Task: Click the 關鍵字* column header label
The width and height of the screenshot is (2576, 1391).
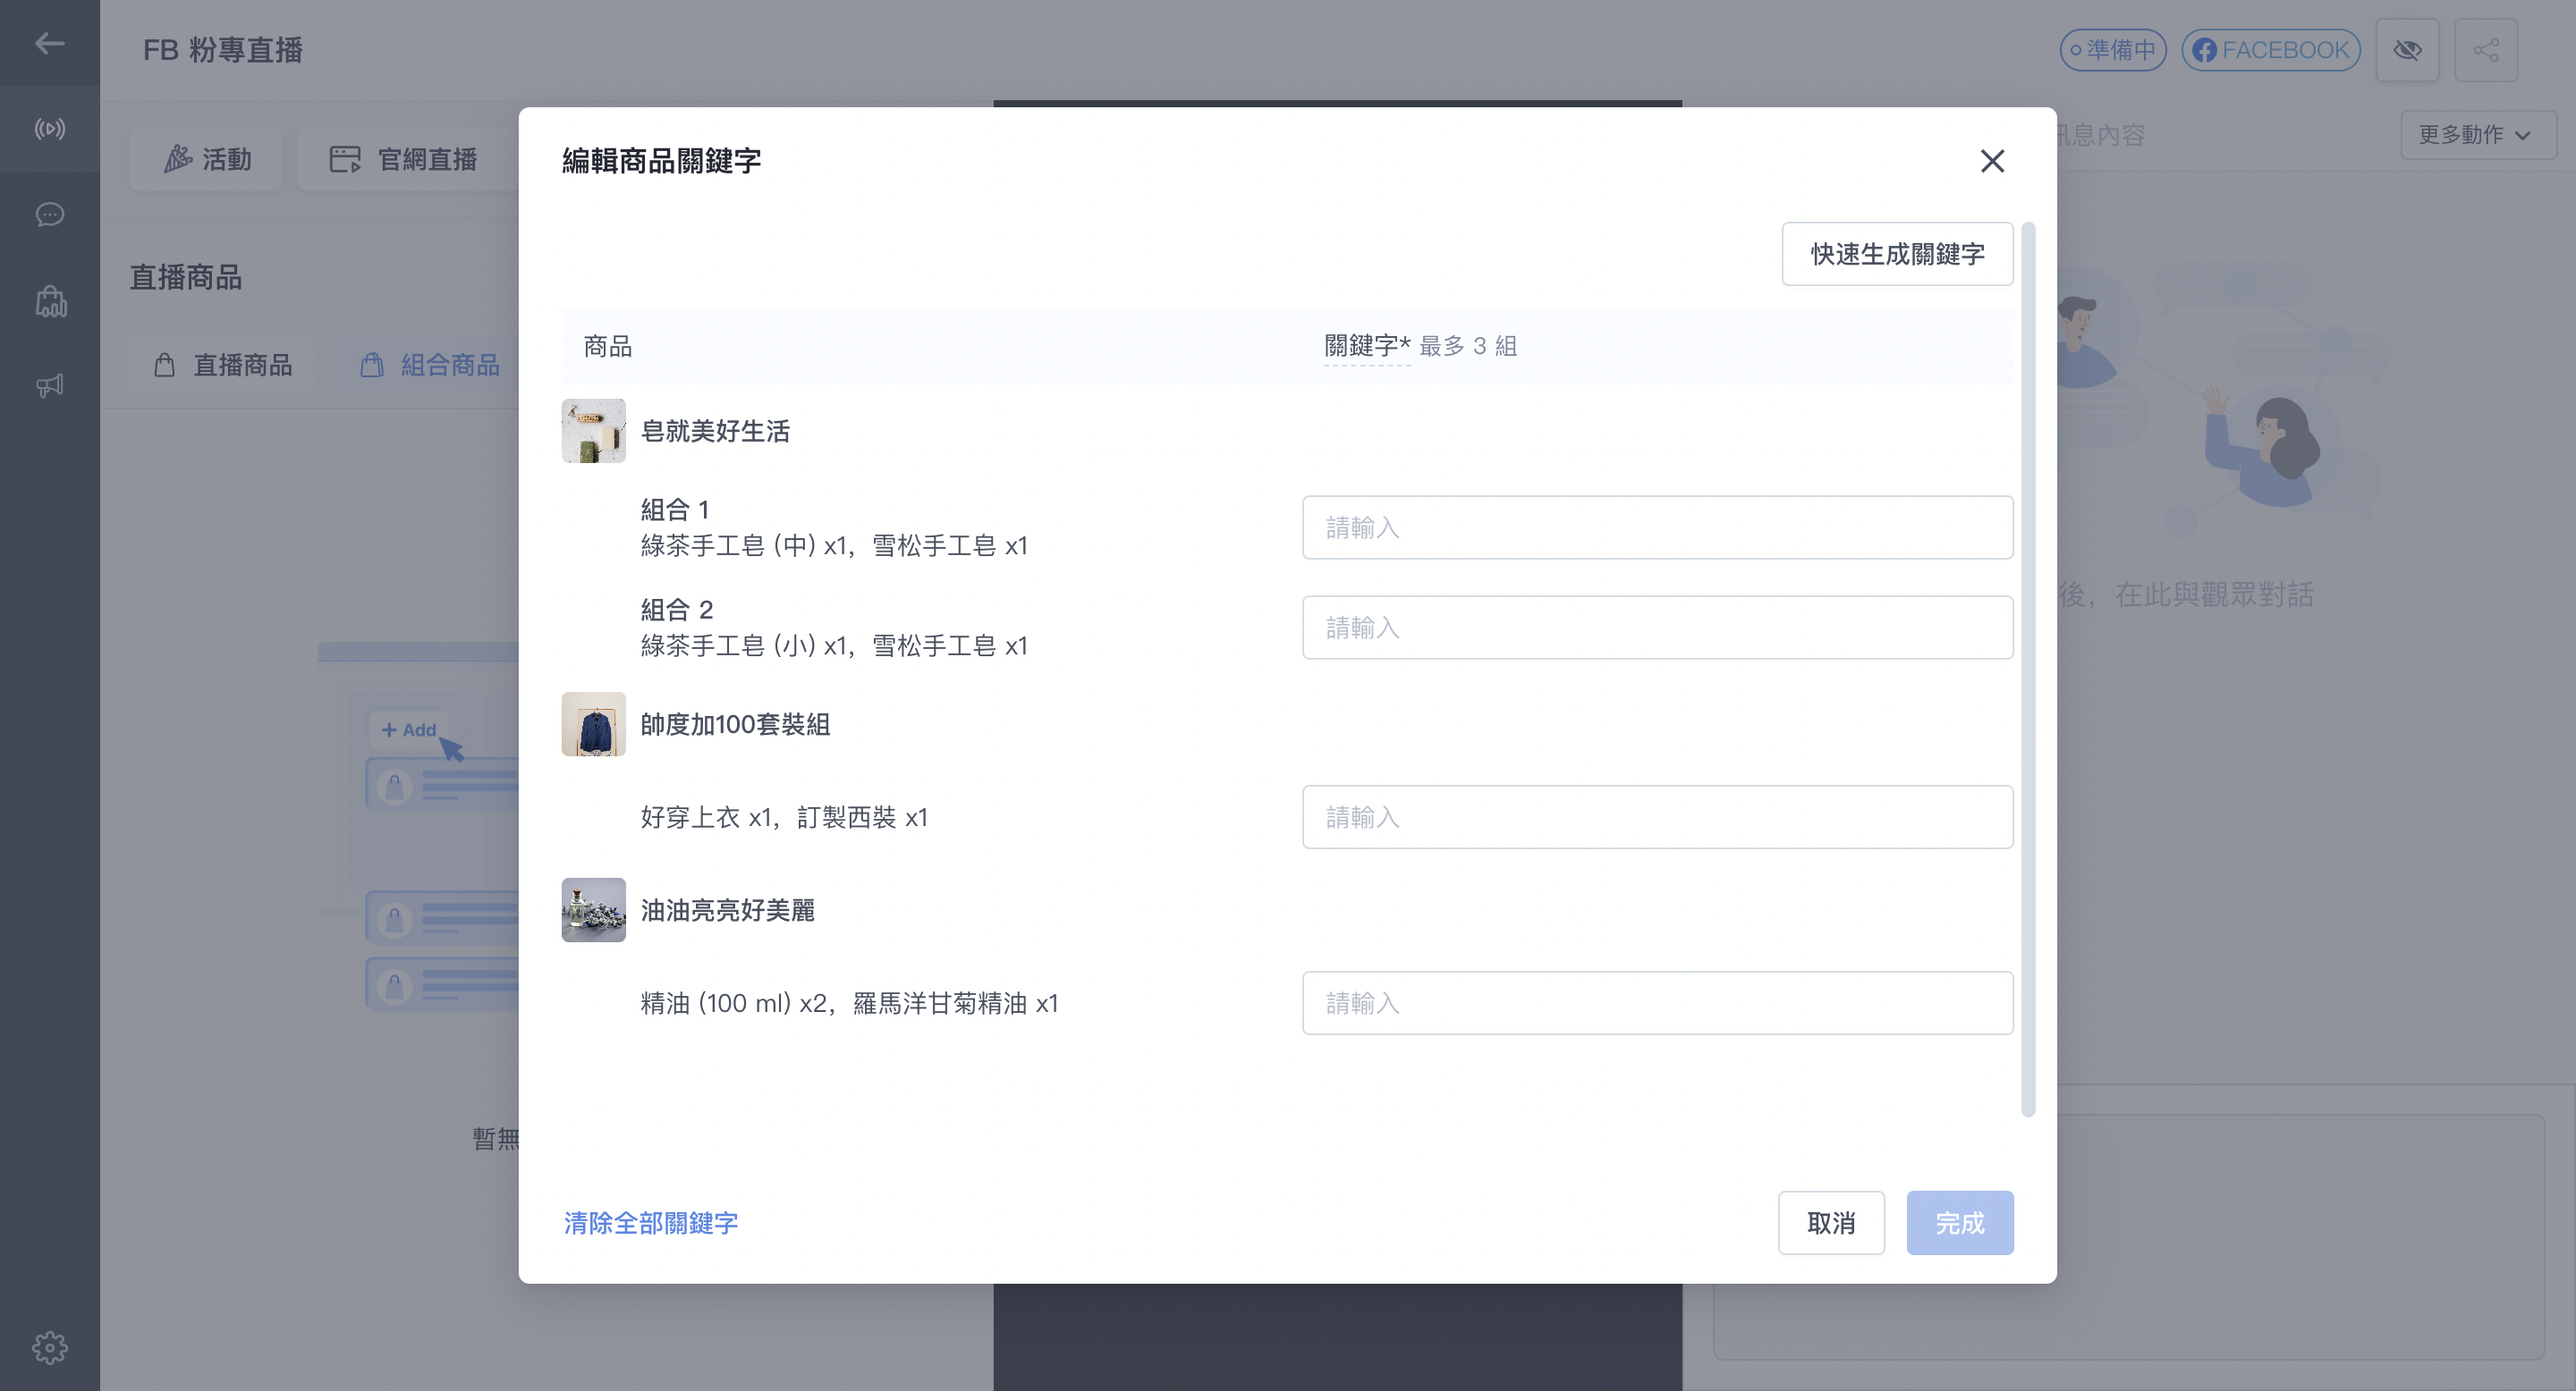Action: click(1366, 346)
